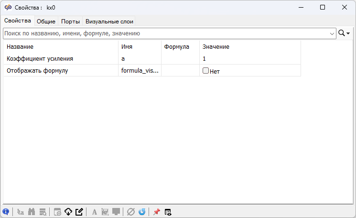The image size is (356, 218).
Task: Click the blue circular refresh arrow icon
Action: [141, 212]
